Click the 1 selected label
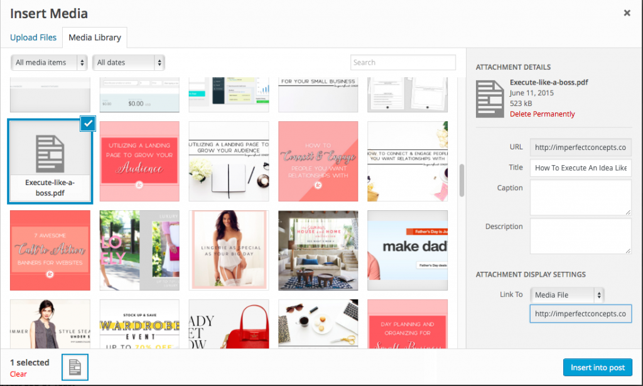Image resolution: width=643 pixels, height=386 pixels. [30, 363]
